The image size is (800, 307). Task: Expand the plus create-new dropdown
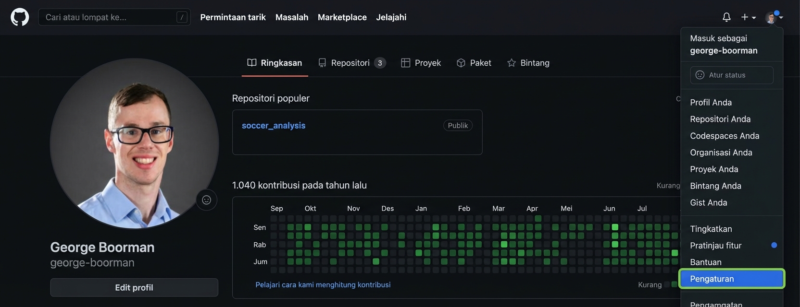[x=749, y=17]
